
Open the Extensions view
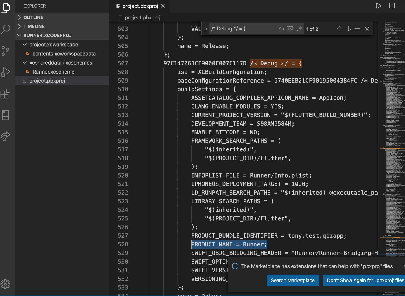(5, 94)
